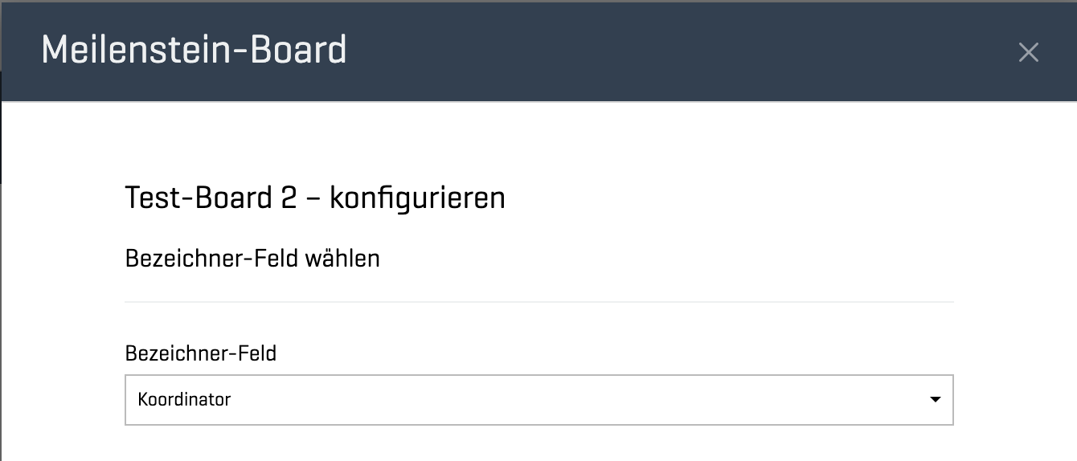1077x461 pixels.
Task: Click the empty white space right of the main heading
Action: click(723, 198)
